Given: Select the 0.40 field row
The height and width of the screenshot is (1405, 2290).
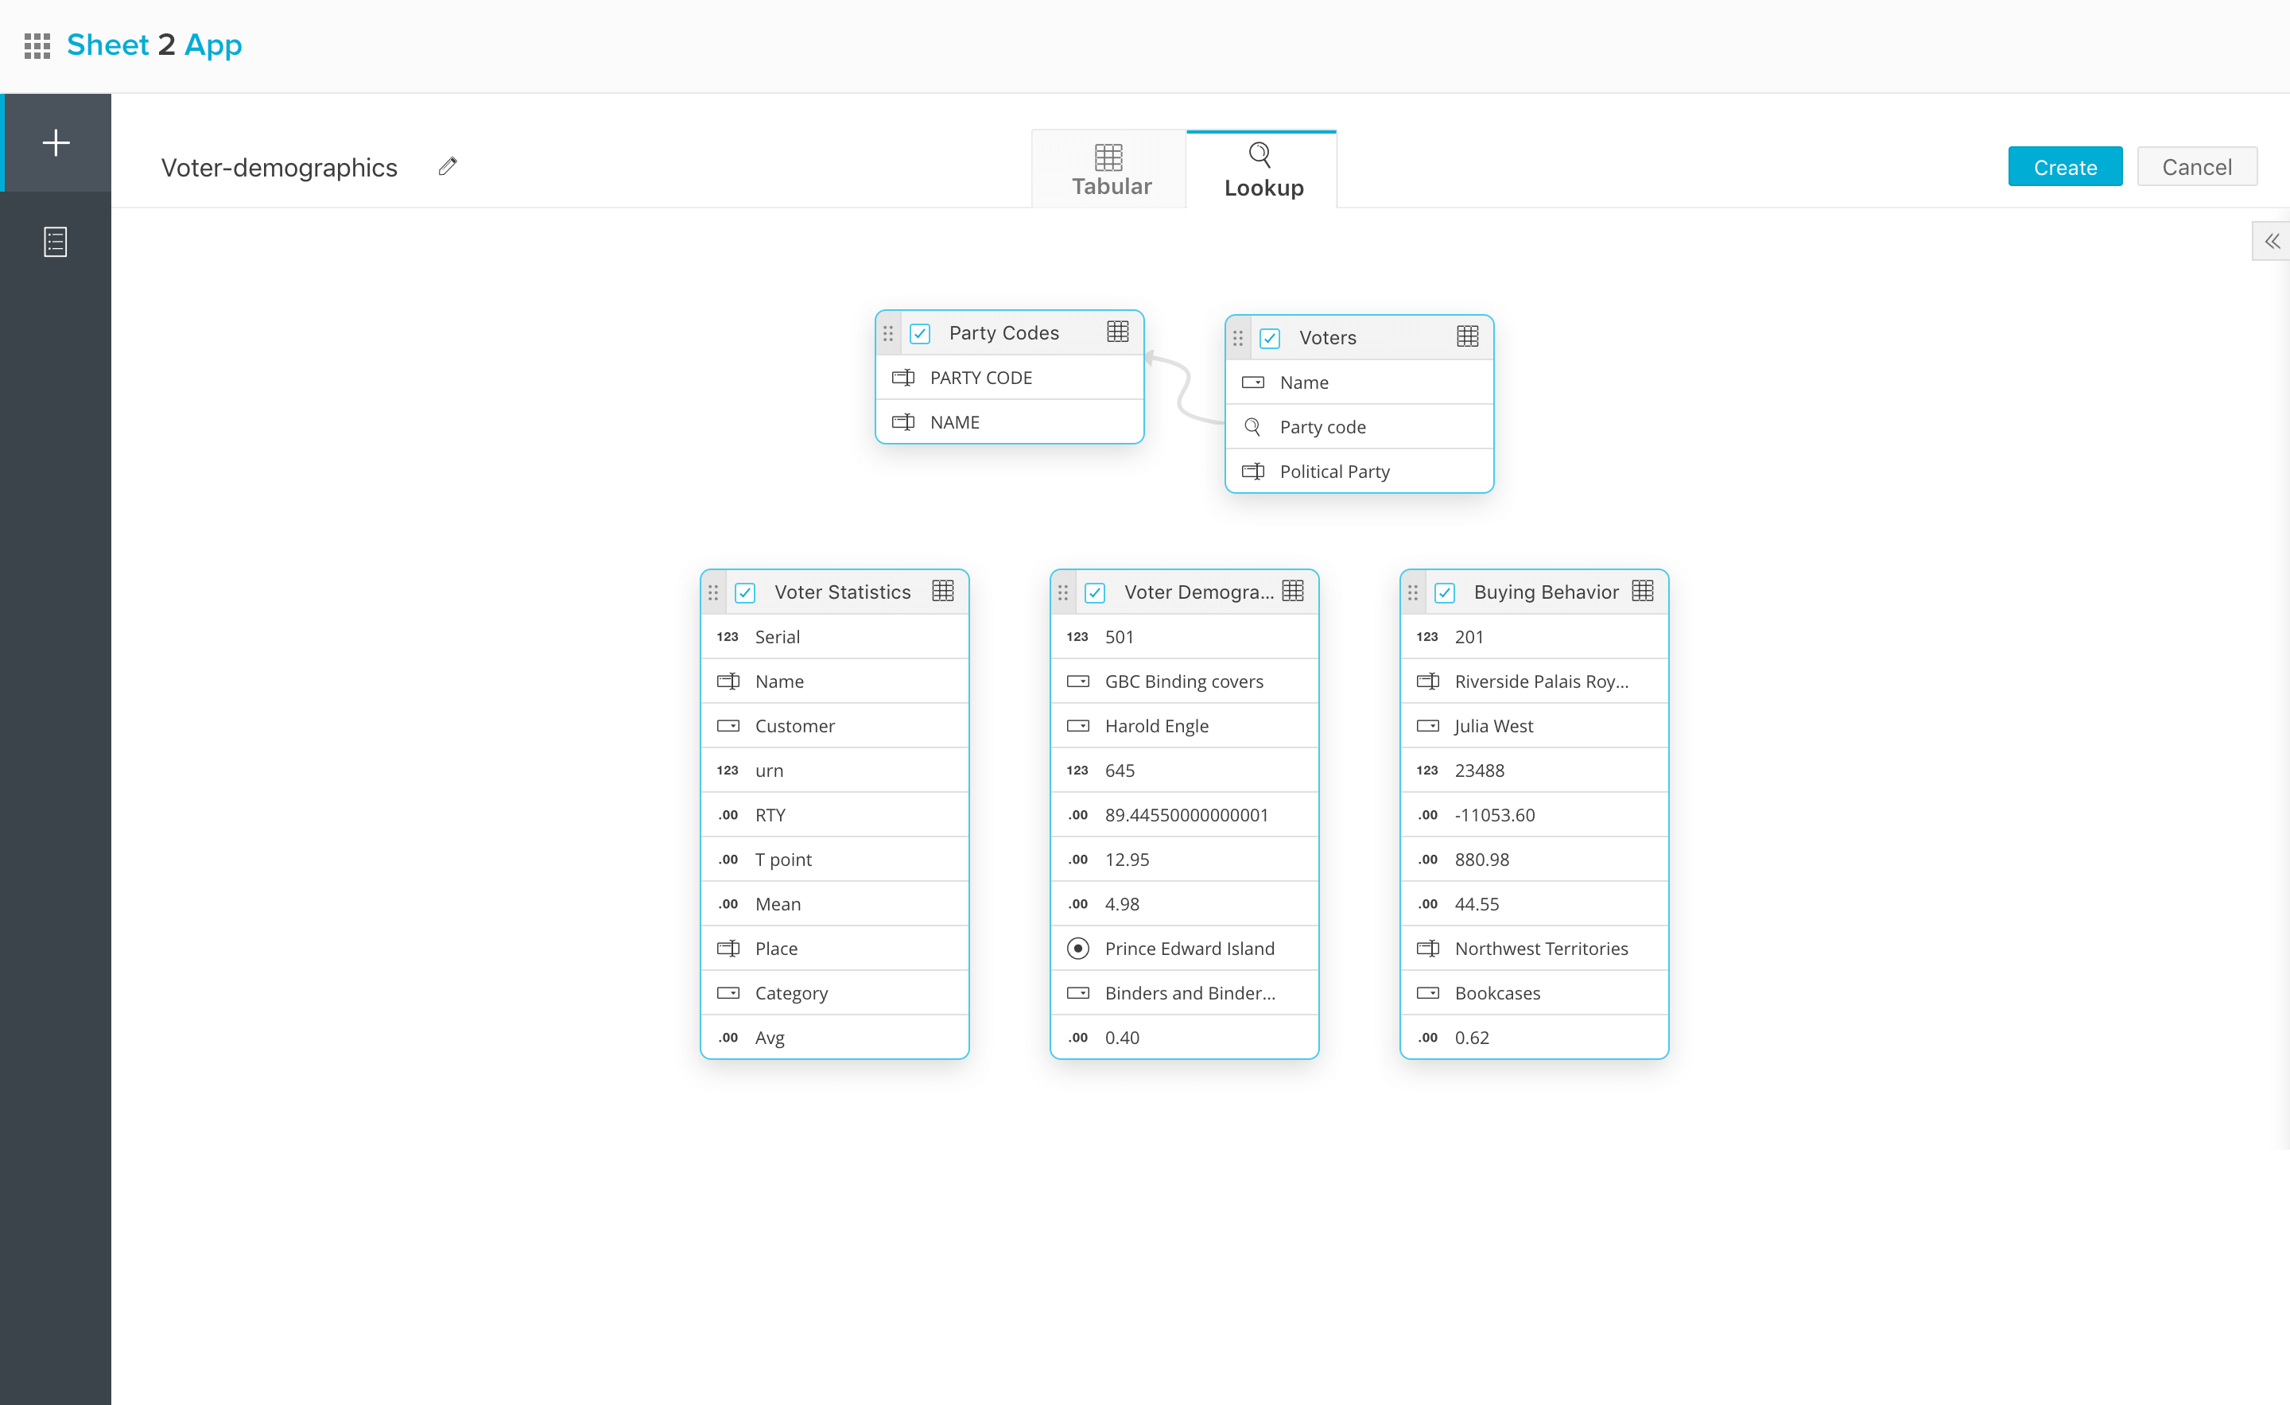Looking at the screenshot, I should pos(1184,1038).
